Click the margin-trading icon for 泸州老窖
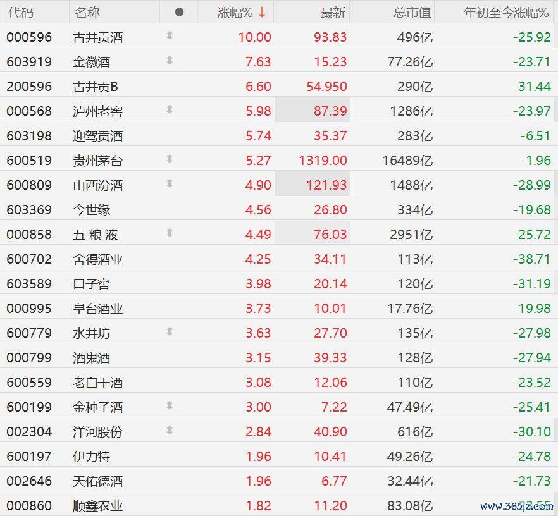558x516 pixels. pyautogui.click(x=170, y=109)
